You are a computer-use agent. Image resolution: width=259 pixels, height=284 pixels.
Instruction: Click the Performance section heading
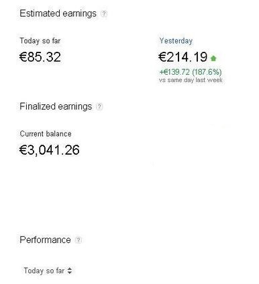(45, 240)
